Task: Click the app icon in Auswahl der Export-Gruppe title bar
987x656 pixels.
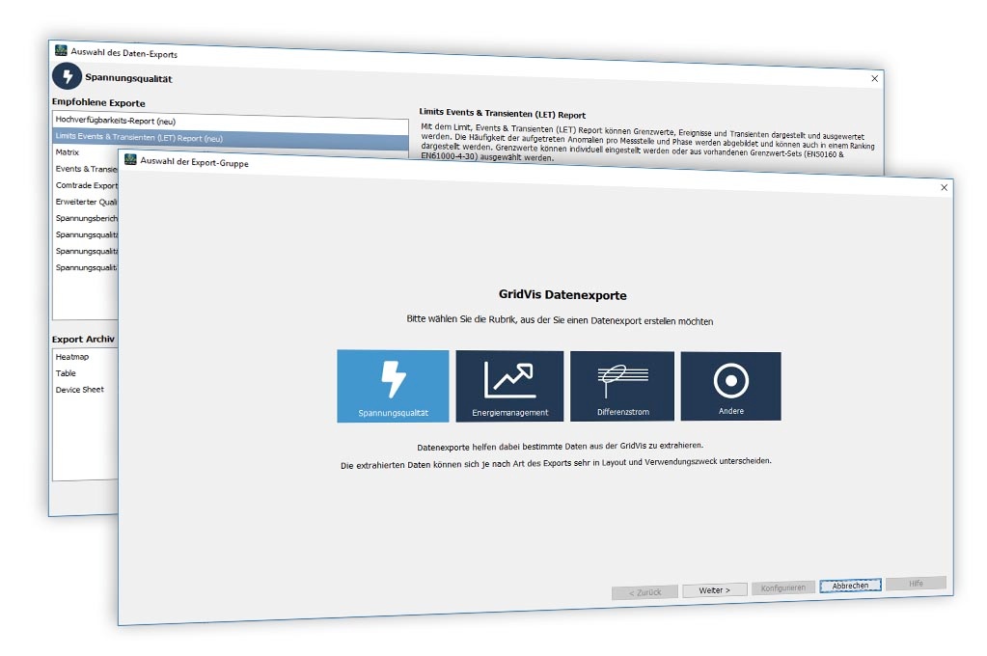Action: (x=130, y=159)
